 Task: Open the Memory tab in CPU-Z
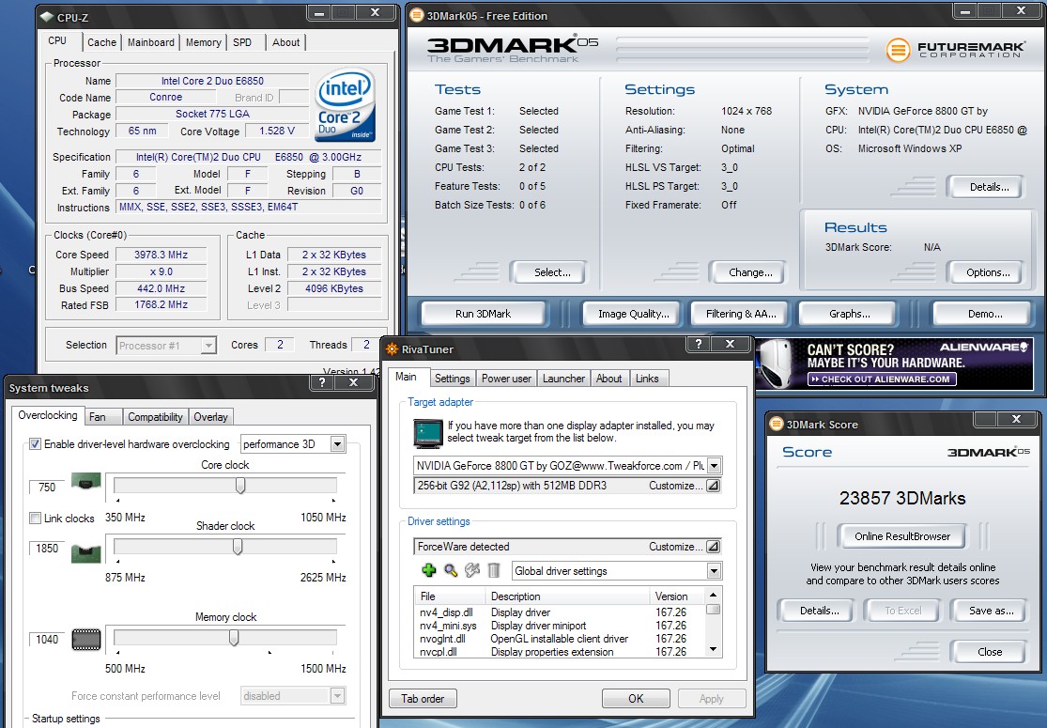[x=203, y=42]
